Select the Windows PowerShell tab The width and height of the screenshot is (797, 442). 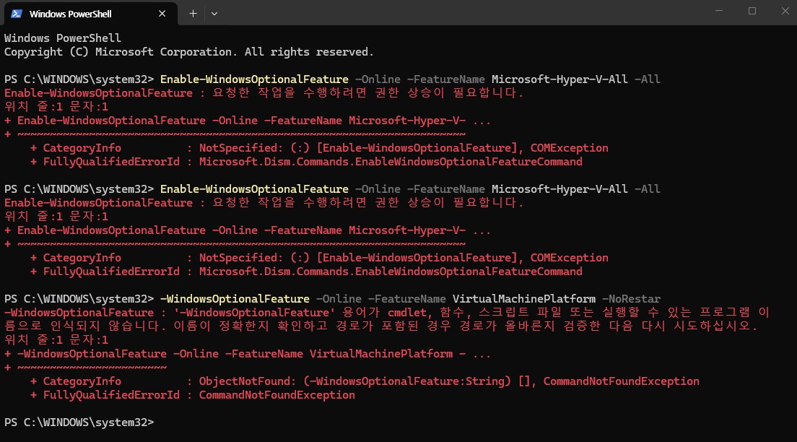[90, 14]
